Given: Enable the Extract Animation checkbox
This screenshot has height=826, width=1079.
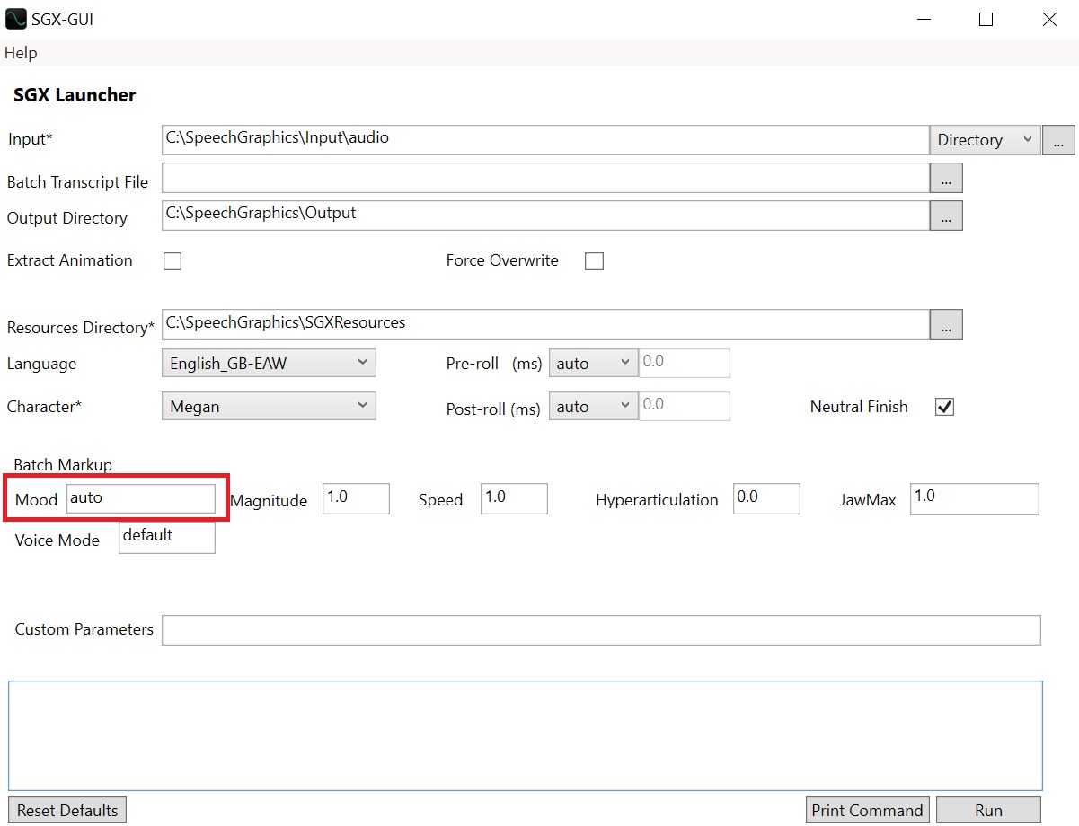Looking at the screenshot, I should click(172, 261).
